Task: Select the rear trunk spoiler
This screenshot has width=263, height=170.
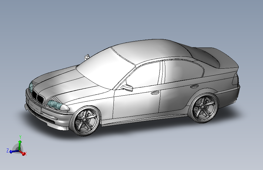Action: 223,58
